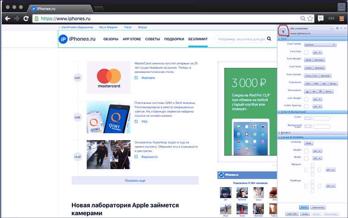Set text transform to Abc capitalize
Viewport: 348px width, 218px height.
click(308, 84)
